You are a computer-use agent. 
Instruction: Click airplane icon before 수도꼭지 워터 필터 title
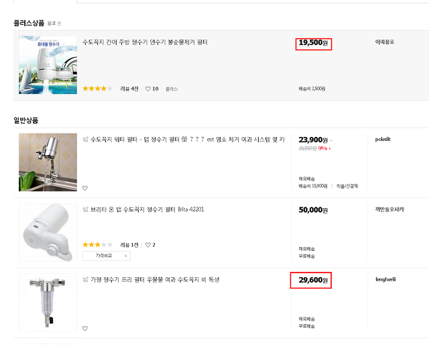86,140
